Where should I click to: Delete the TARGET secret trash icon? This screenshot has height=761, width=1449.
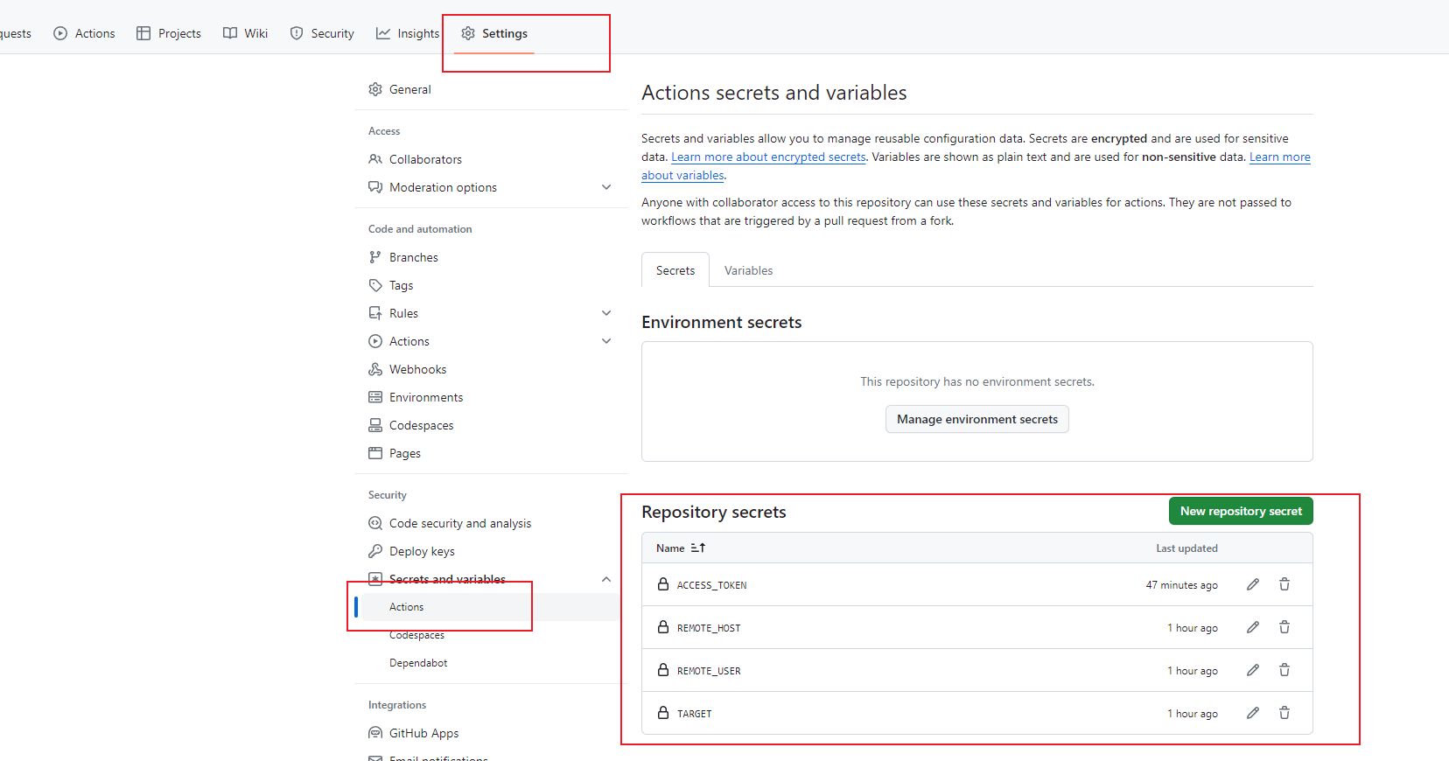pos(1284,713)
